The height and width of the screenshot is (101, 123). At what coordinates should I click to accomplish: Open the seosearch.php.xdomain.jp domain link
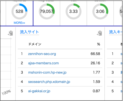[49, 82]
